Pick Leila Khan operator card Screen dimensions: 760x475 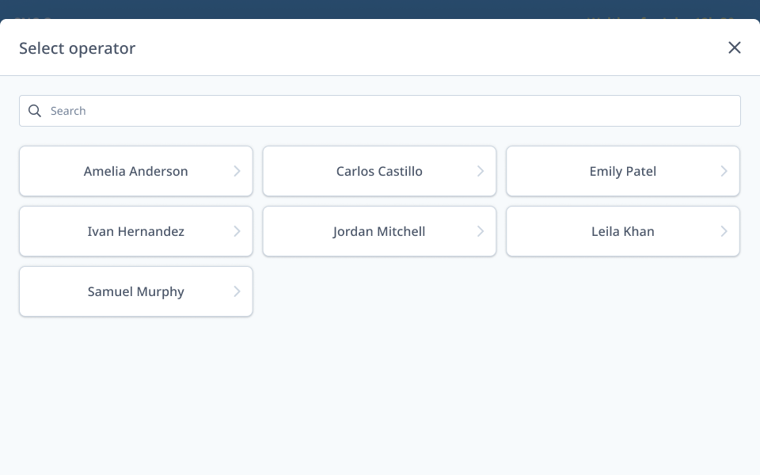(623, 231)
